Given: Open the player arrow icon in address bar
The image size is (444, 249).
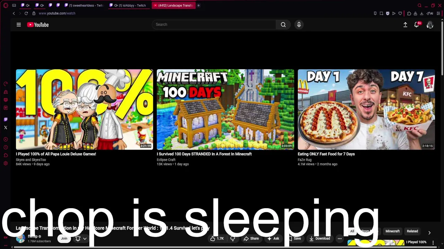Looking at the screenshot, I should tap(394, 13).
